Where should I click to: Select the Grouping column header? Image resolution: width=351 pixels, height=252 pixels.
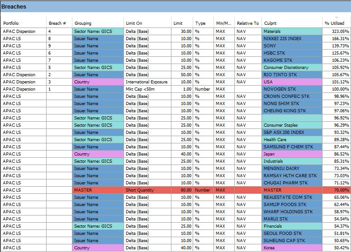(83, 23)
